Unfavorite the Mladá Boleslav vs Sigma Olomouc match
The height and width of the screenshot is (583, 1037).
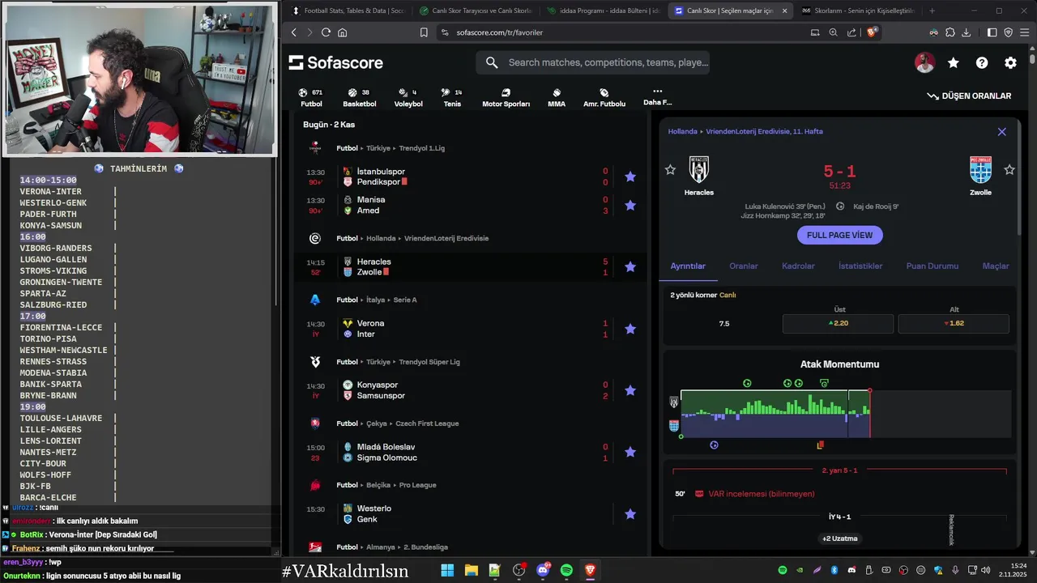(x=630, y=452)
